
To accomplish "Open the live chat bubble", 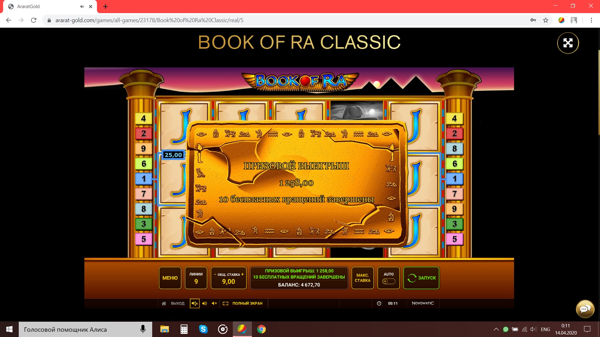I will tap(585, 309).
